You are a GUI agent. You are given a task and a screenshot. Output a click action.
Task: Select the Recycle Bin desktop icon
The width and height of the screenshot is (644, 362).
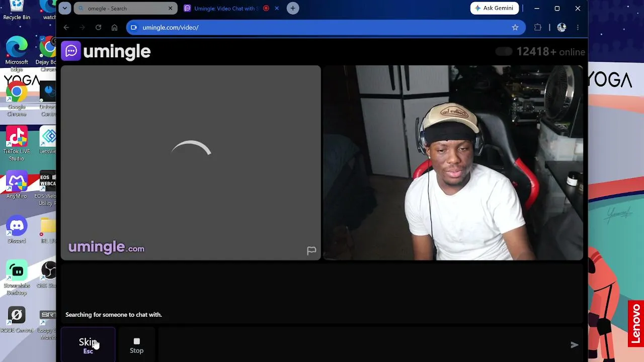[17, 11]
